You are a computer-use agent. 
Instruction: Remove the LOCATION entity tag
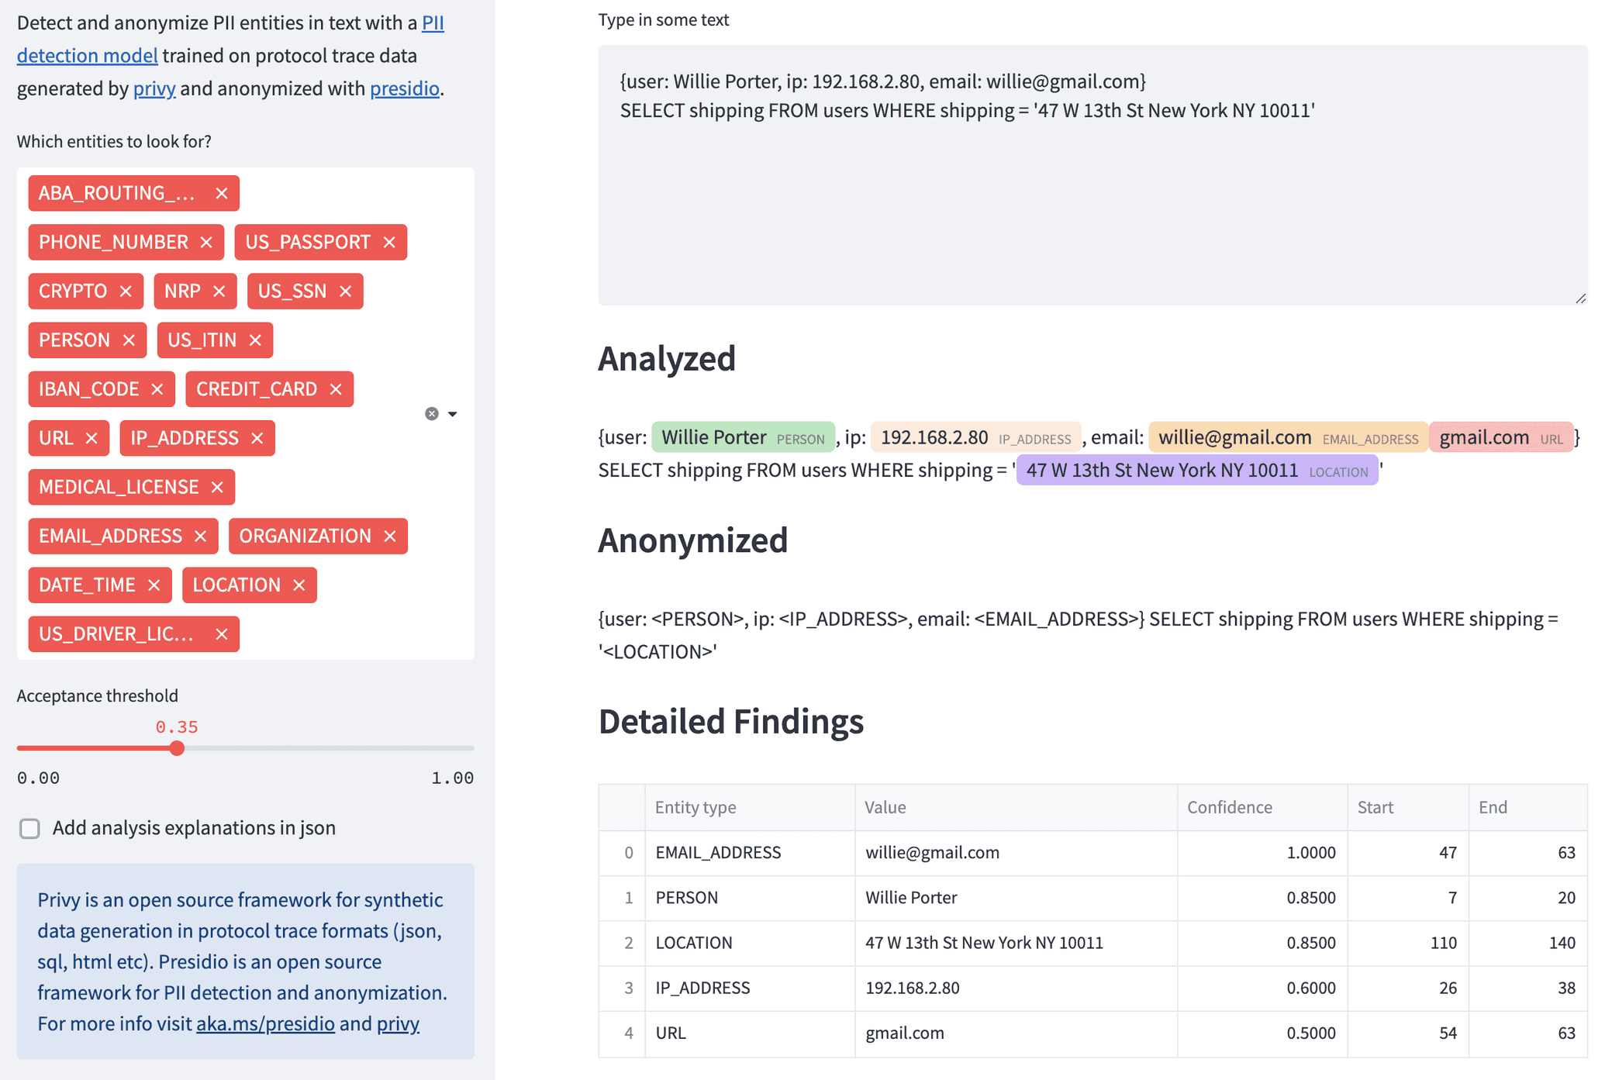point(301,585)
